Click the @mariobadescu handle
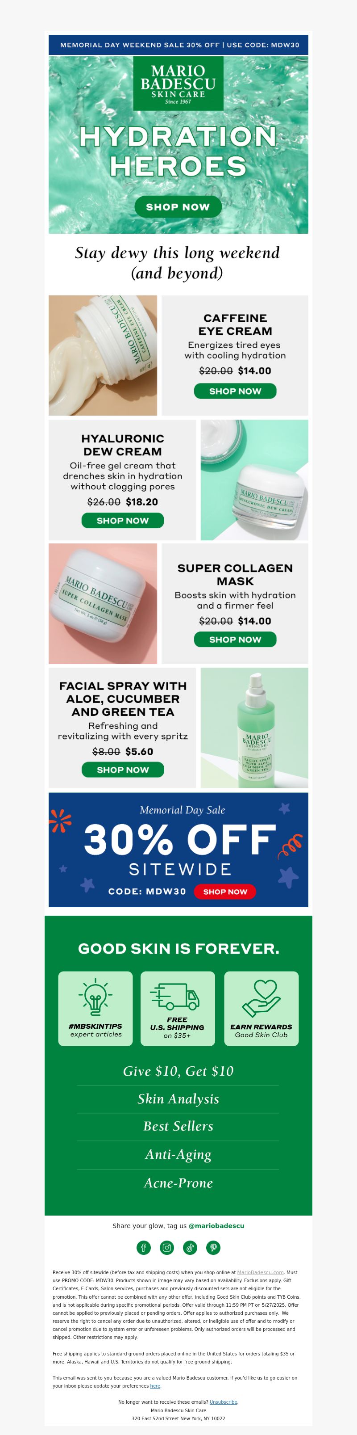 point(216,1225)
